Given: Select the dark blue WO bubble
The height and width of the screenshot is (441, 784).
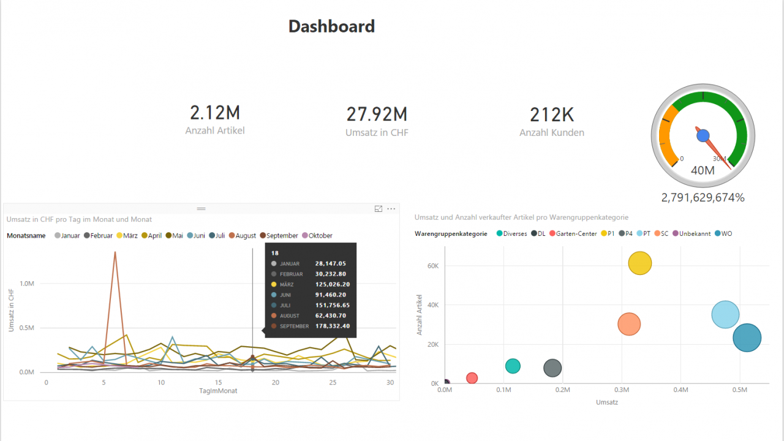Looking at the screenshot, I should (747, 338).
